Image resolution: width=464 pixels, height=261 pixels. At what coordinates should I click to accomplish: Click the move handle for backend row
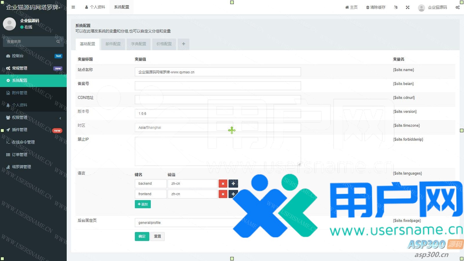[x=233, y=184]
